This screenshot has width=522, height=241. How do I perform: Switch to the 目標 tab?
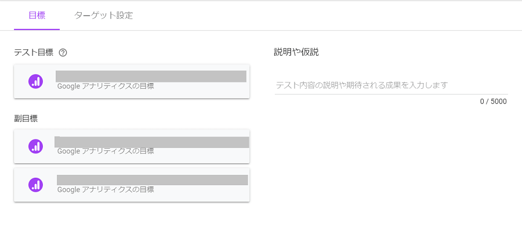click(37, 16)
